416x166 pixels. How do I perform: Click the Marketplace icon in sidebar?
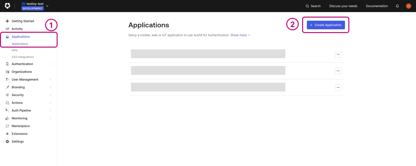(7, 126)
